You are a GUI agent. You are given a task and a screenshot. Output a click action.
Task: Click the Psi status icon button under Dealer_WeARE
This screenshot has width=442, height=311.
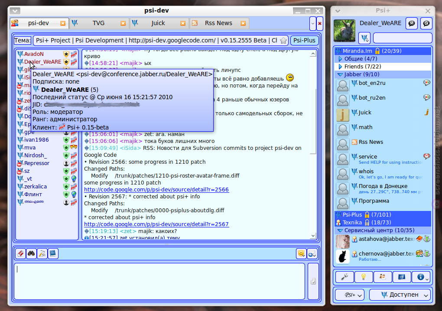pos(364,38)
